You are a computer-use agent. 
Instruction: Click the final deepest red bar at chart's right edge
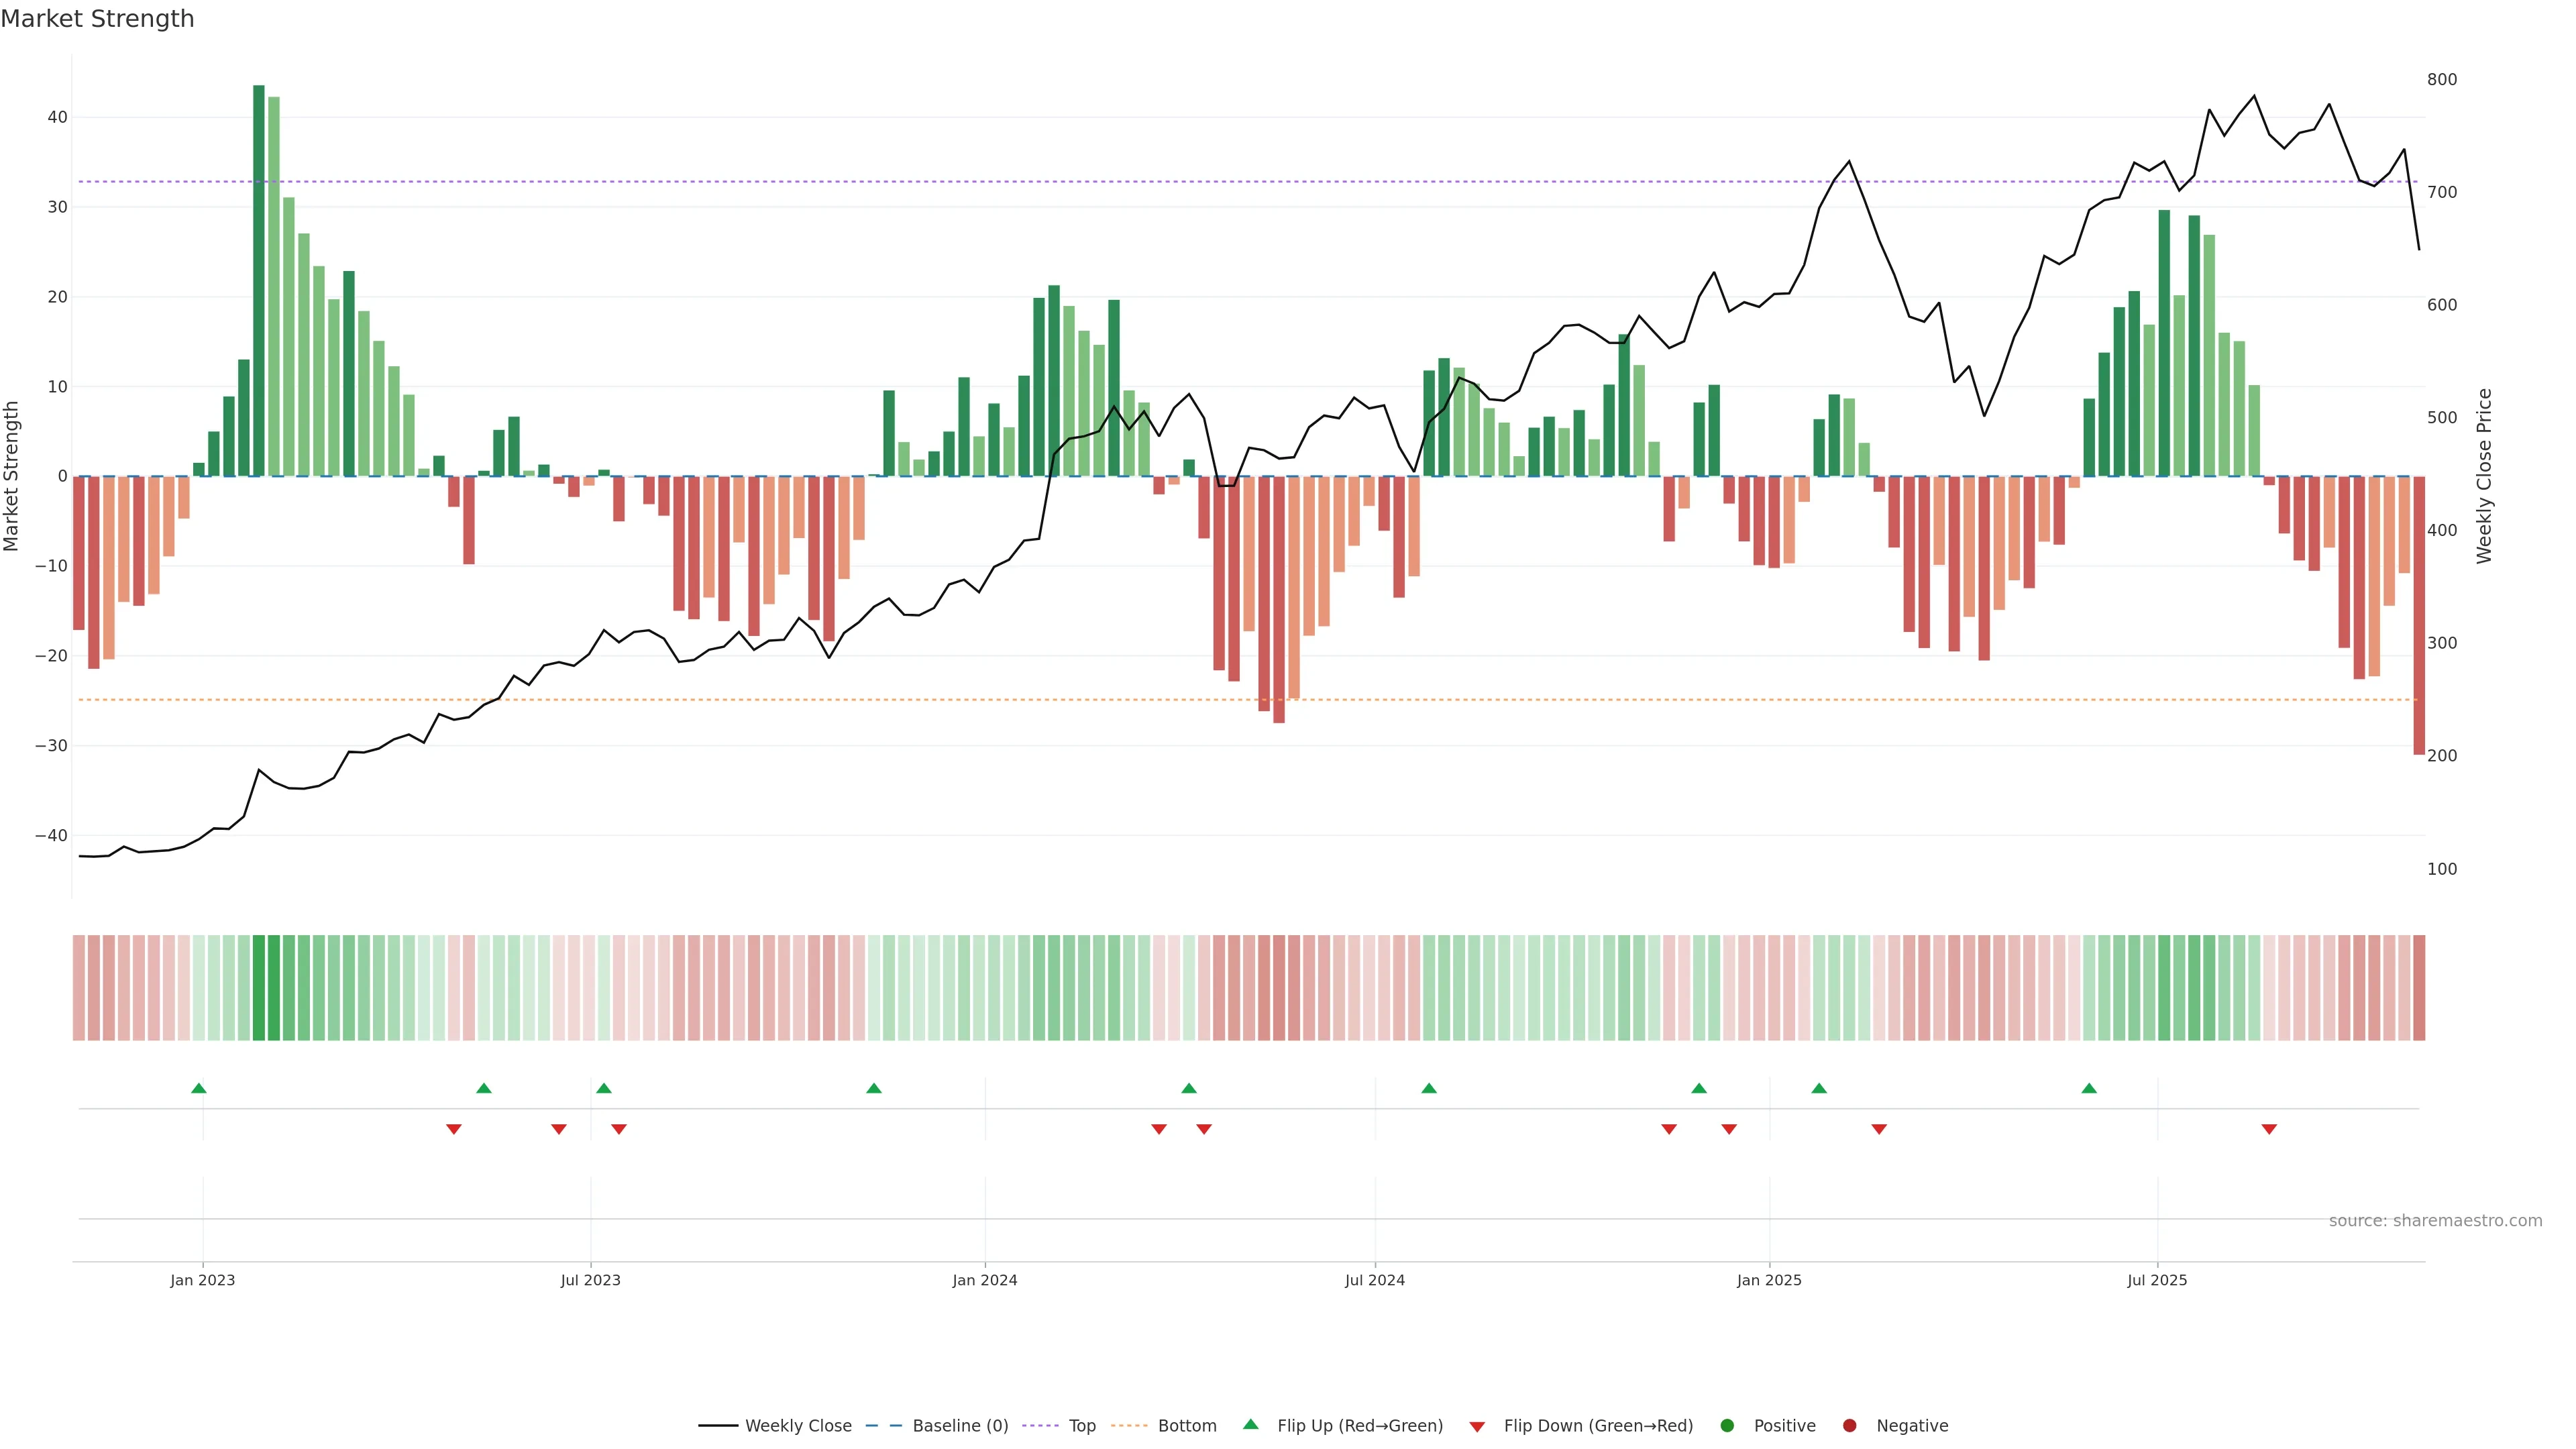coord(2419,615)
